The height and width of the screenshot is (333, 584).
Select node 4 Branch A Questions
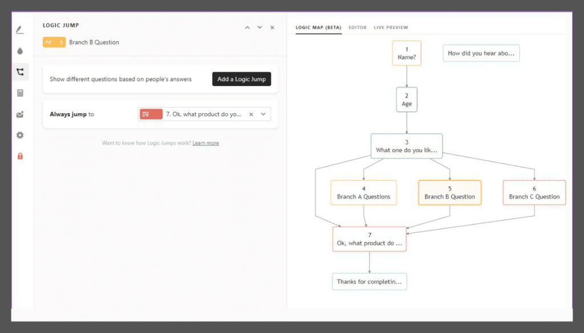tap(363, 192)
